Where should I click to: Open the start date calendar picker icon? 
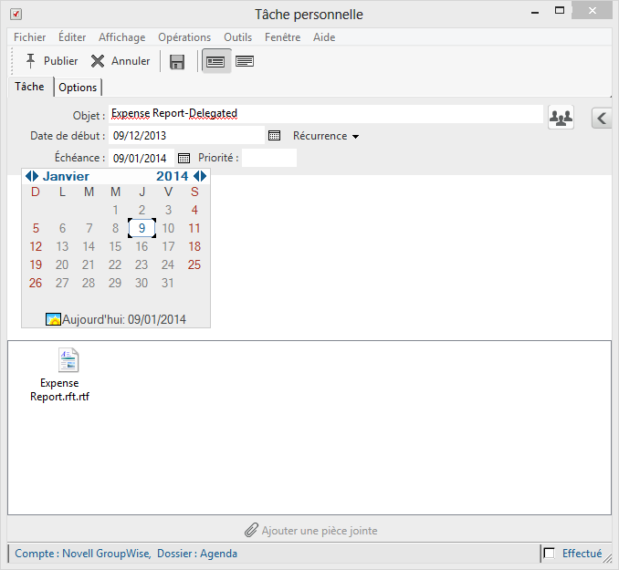point(275,136)
